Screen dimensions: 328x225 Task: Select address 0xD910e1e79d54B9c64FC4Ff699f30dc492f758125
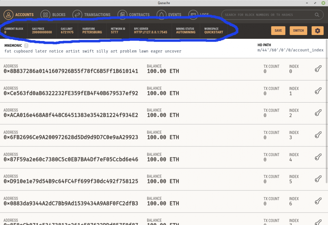(x=71, y=181)
